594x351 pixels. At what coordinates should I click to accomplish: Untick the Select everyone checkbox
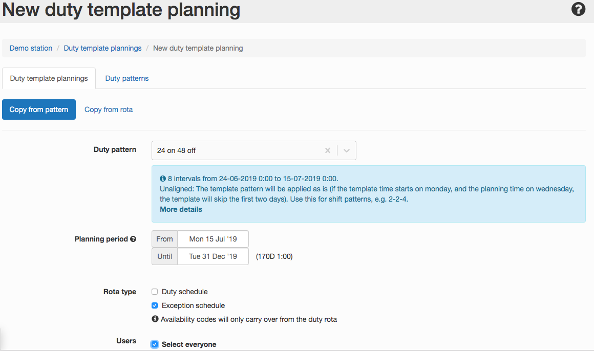(x=155, y=344)
